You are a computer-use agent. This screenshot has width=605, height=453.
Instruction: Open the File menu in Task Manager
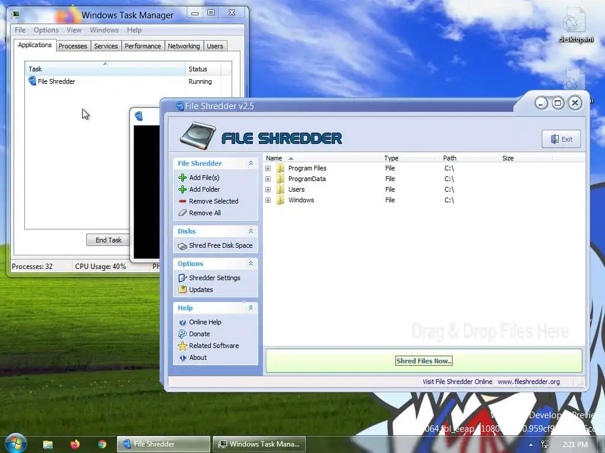(x=20, y=30)
